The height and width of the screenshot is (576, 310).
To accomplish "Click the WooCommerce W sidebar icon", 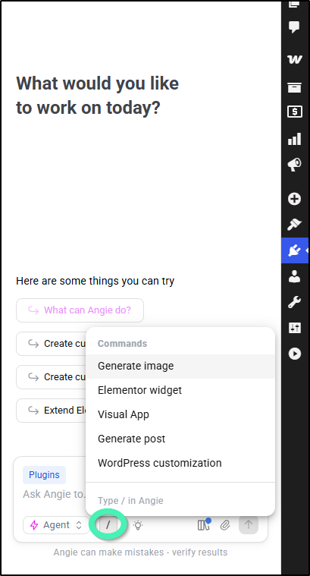I will click(295, 58).
